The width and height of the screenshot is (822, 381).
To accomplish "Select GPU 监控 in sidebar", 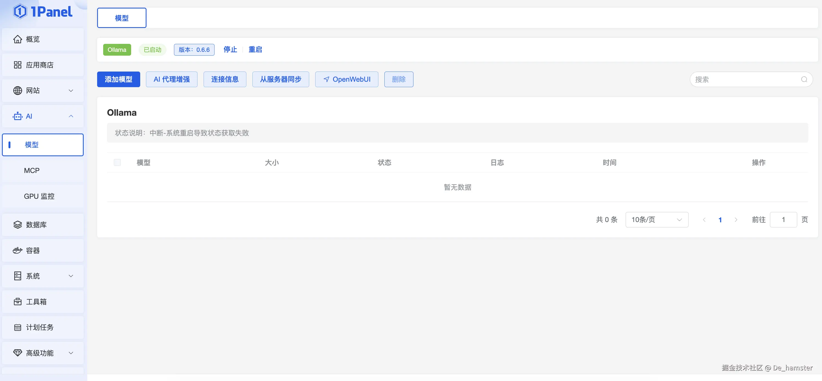I will 39,197.
